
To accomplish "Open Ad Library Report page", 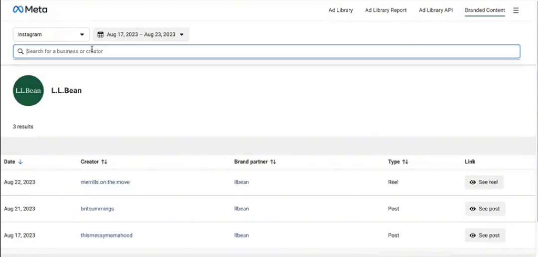I will [386, 10].
